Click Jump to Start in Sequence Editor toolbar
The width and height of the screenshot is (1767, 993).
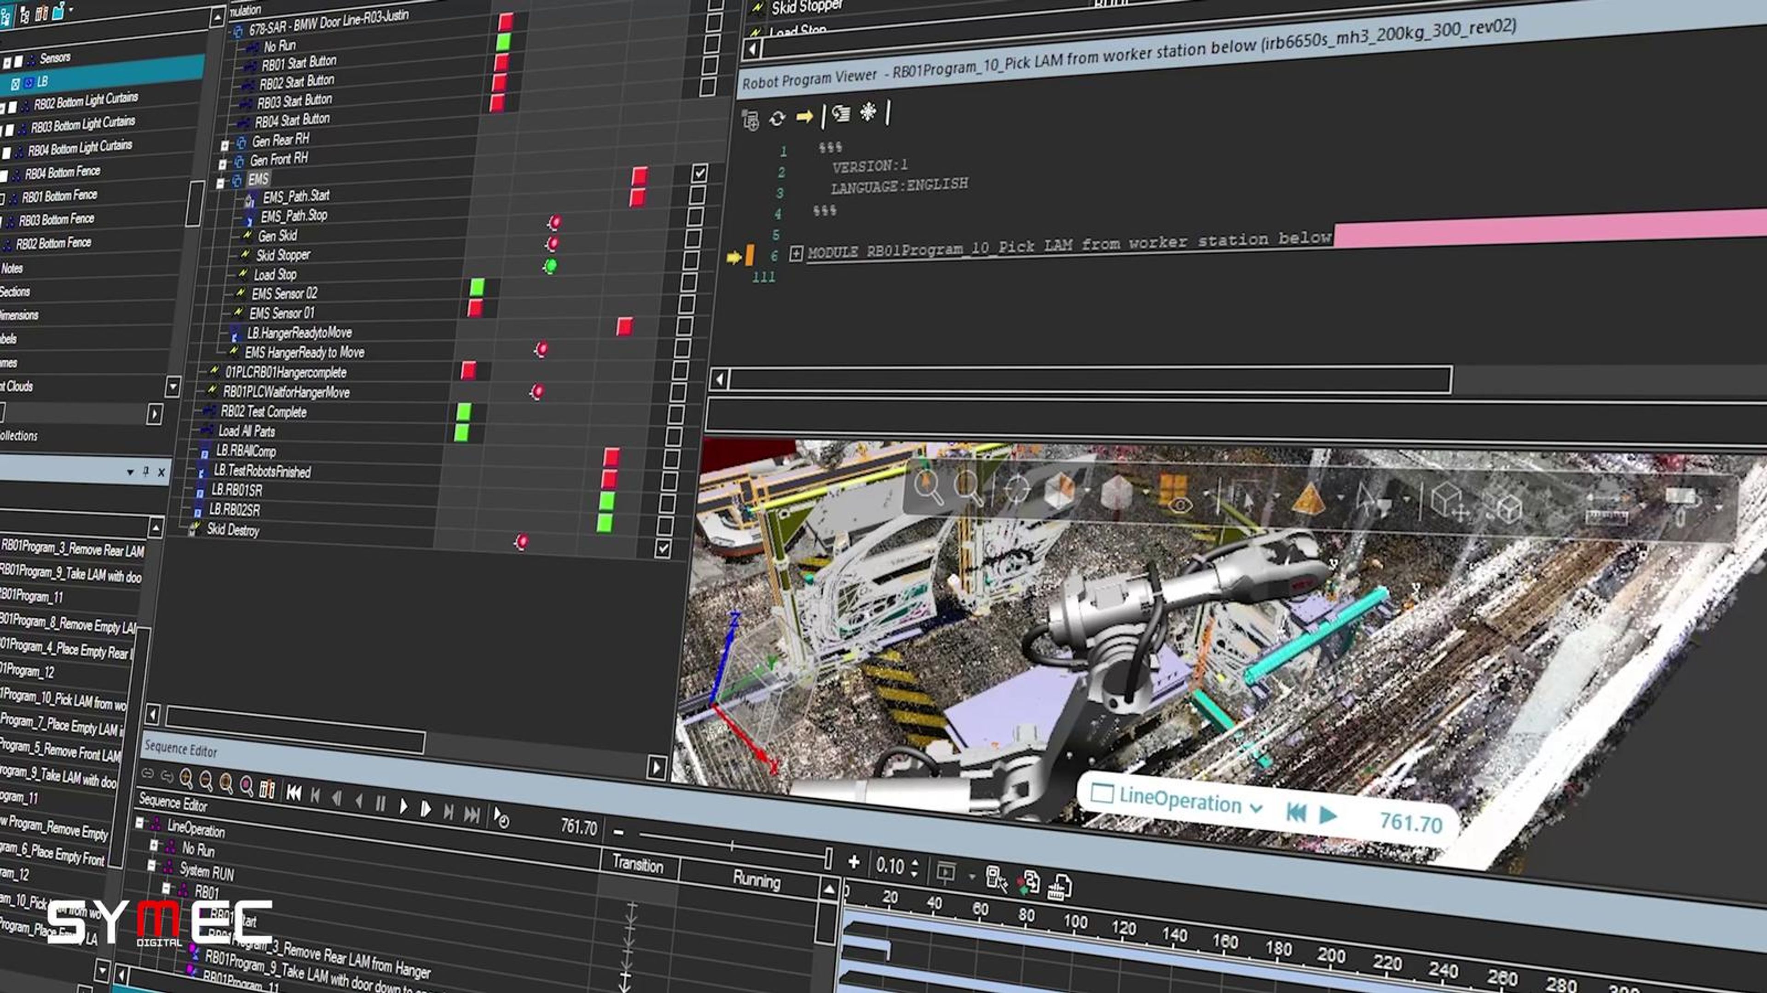[x=294, y=793]
